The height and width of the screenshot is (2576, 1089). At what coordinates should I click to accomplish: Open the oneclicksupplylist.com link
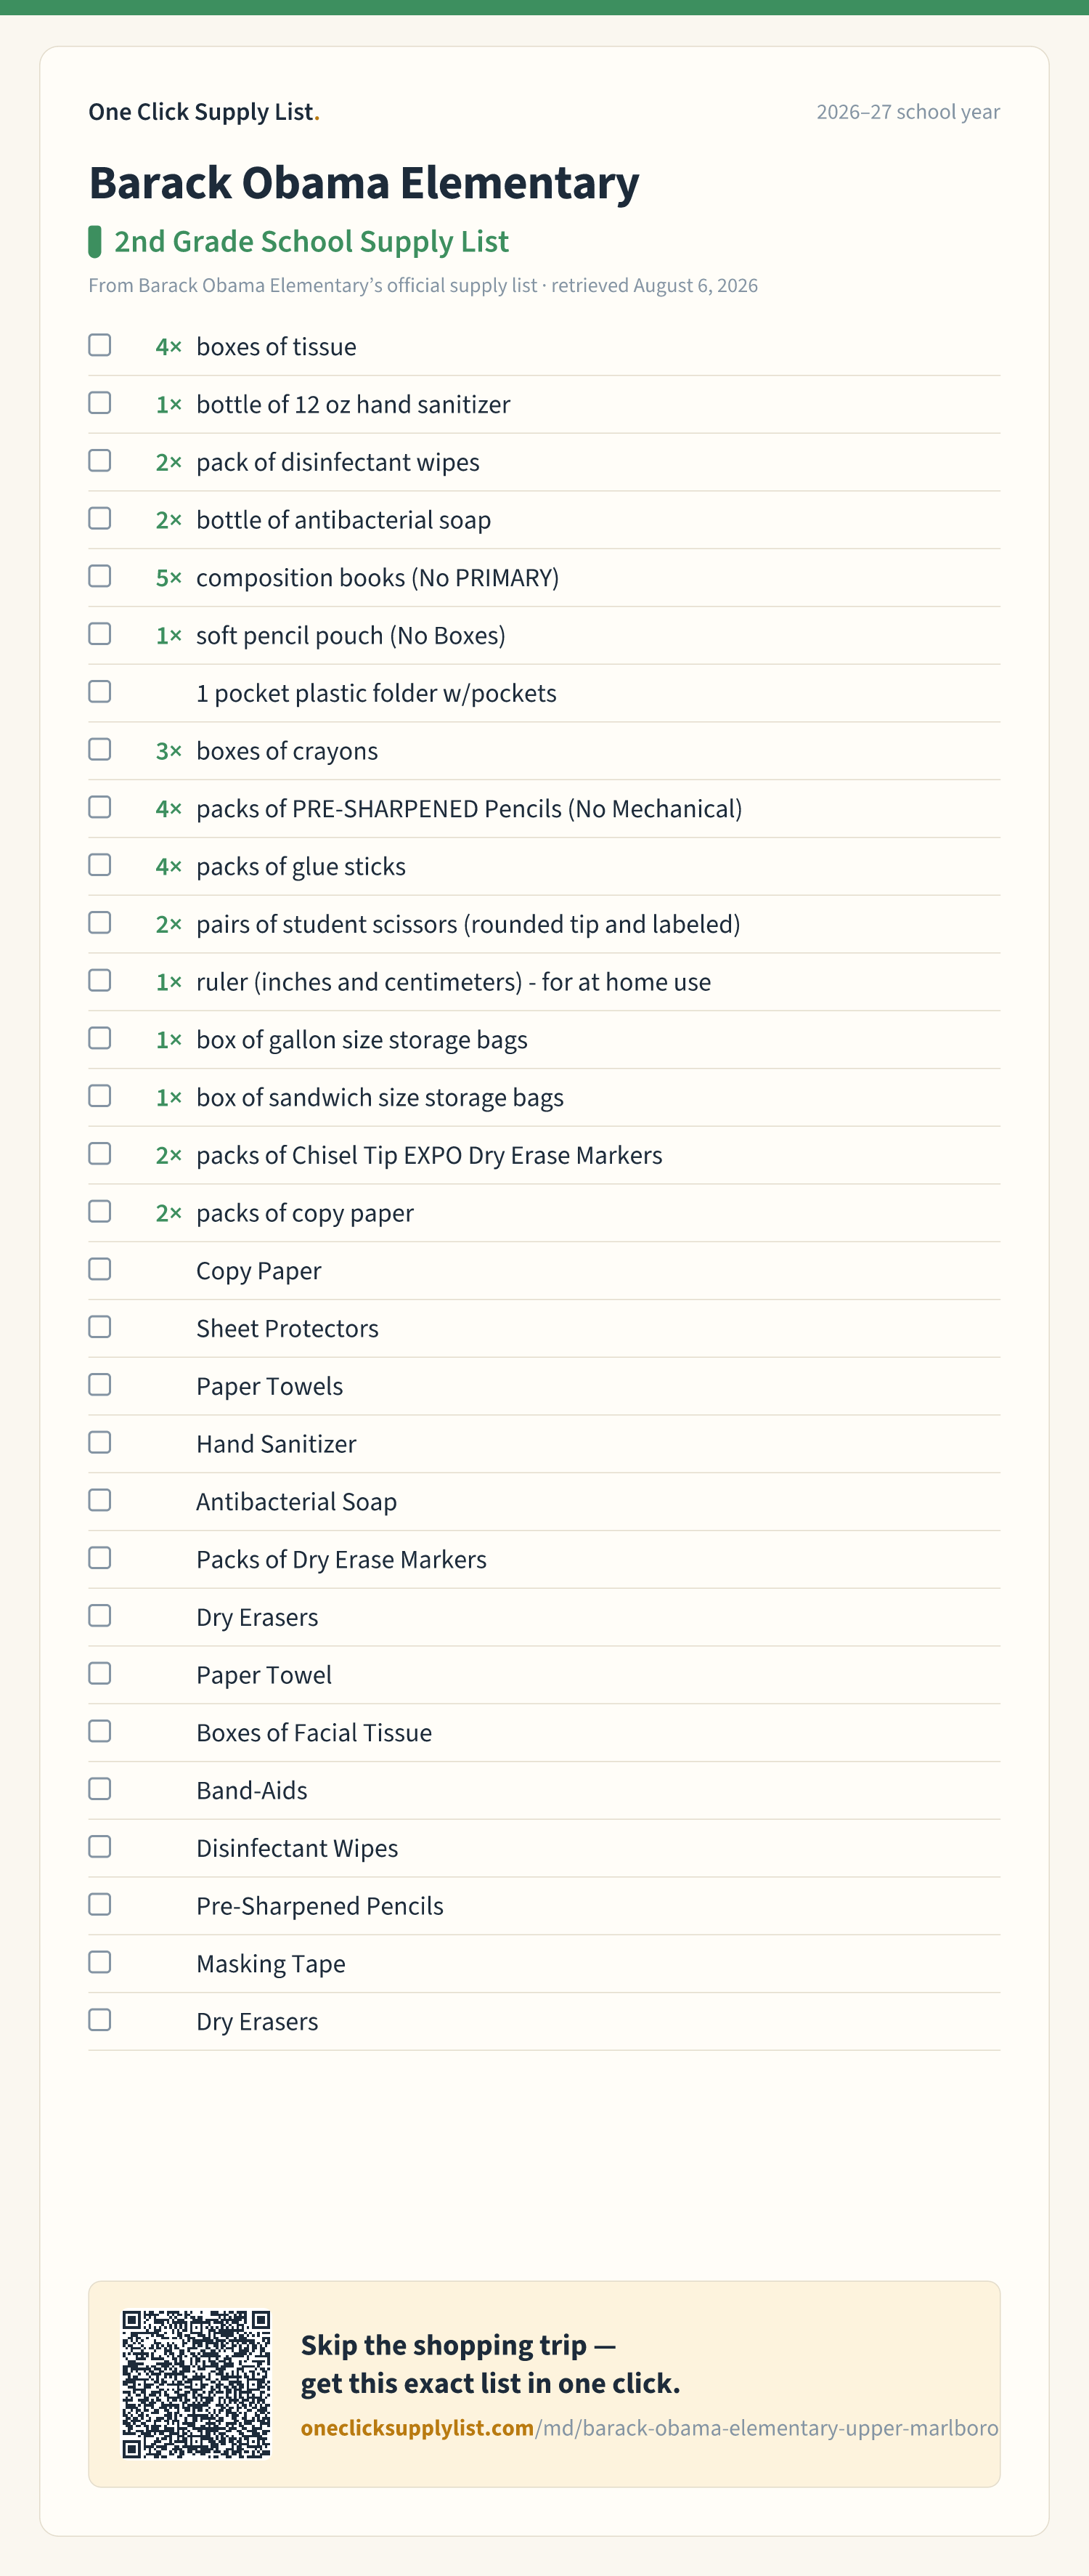(649, 2428)
